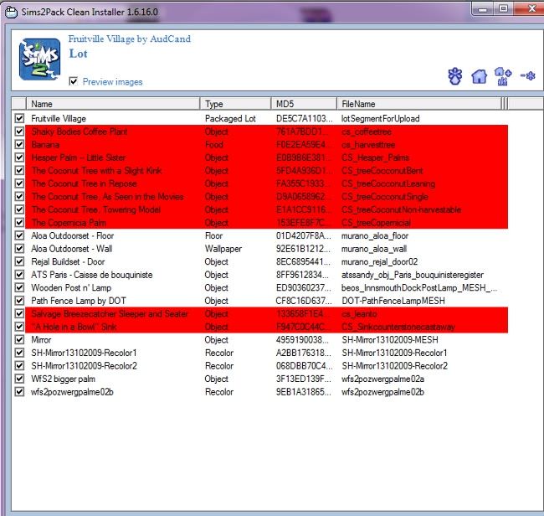The width and height of the screenshot is (544, 516).
Task: Toggle checkbox for Mirror row
Action: 19,340
